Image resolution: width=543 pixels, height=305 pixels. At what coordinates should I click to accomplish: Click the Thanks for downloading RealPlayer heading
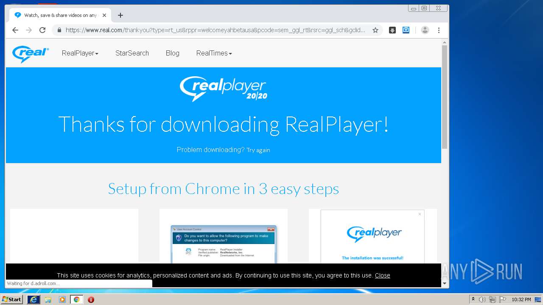click(x=224, y=124)
